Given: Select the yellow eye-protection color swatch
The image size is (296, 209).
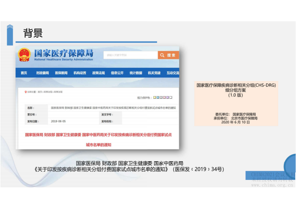Looking at the screenshot, I should pyautogui.click(x=155, y=98).
